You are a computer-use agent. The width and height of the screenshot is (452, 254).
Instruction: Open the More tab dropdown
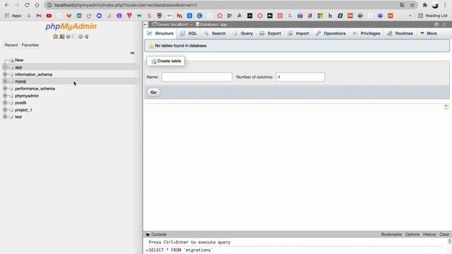(429, 33)
